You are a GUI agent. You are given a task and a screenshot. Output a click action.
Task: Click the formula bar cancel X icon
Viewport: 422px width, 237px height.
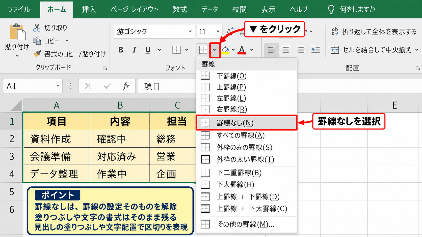(x=88, y=86)
